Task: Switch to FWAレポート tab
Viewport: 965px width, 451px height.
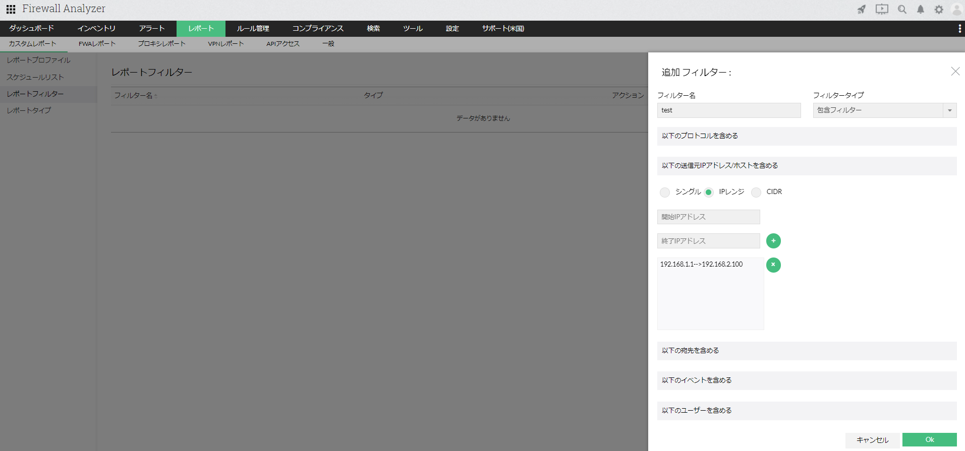Action: [x=97, y=44]
